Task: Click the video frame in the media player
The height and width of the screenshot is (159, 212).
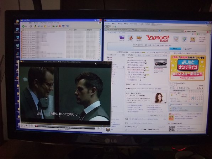Action: point(65,94)
